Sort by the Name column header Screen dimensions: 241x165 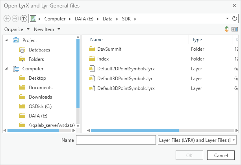point(96,40)
